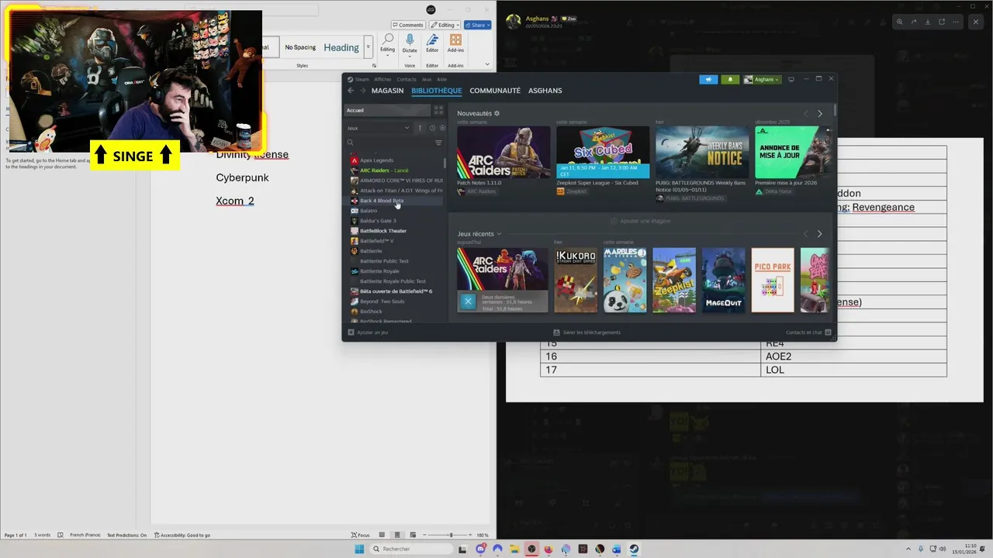Select BattleBlock Theater in game list
Image resolution: width=993 pixels, height=558 pixels.
point(383,231)
